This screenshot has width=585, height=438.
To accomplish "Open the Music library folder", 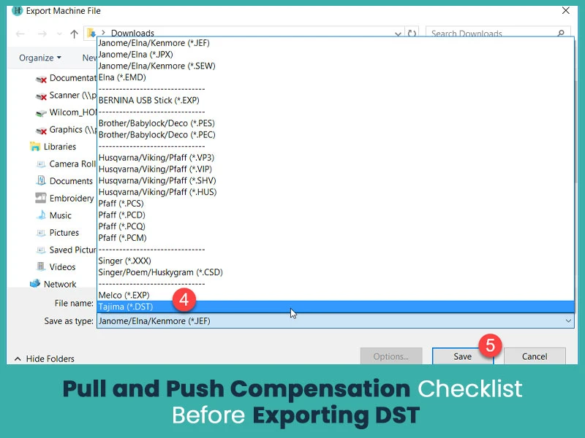I will 61,215.
